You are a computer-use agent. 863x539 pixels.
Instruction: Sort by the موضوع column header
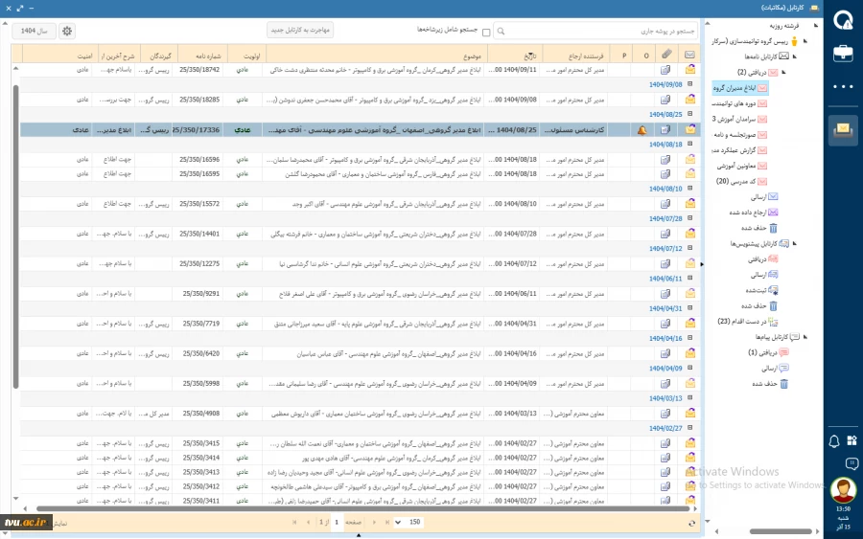point(377,56)
